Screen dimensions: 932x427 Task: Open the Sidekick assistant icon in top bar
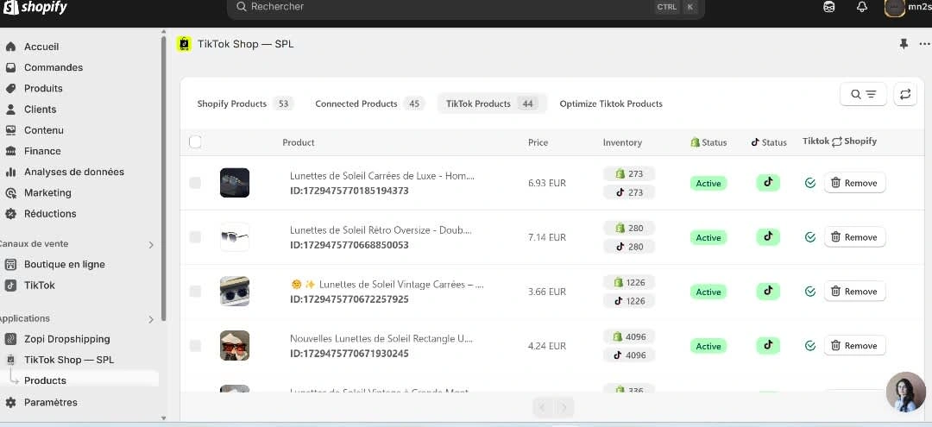(829, 7)
